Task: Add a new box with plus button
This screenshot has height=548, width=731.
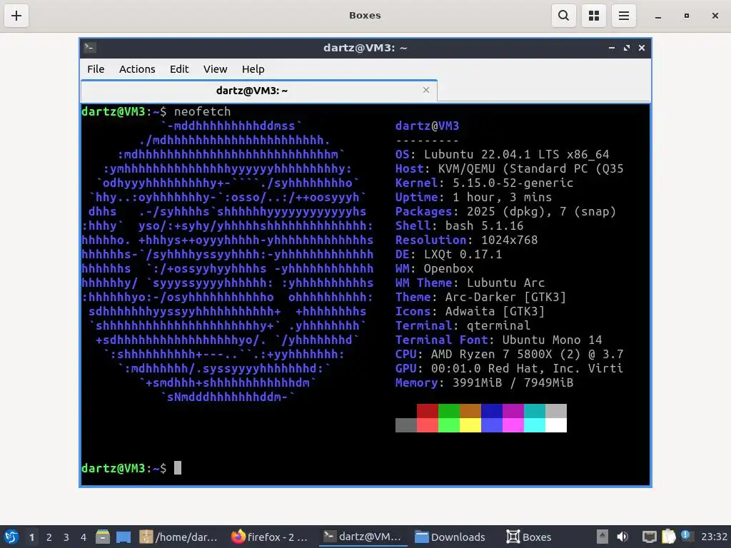Action: pos(16,16)
